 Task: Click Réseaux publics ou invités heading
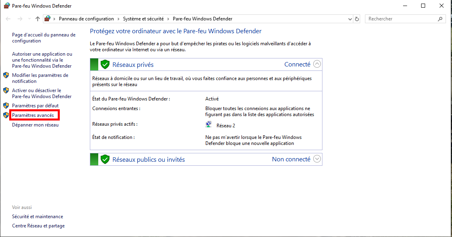tap(148, 160)
